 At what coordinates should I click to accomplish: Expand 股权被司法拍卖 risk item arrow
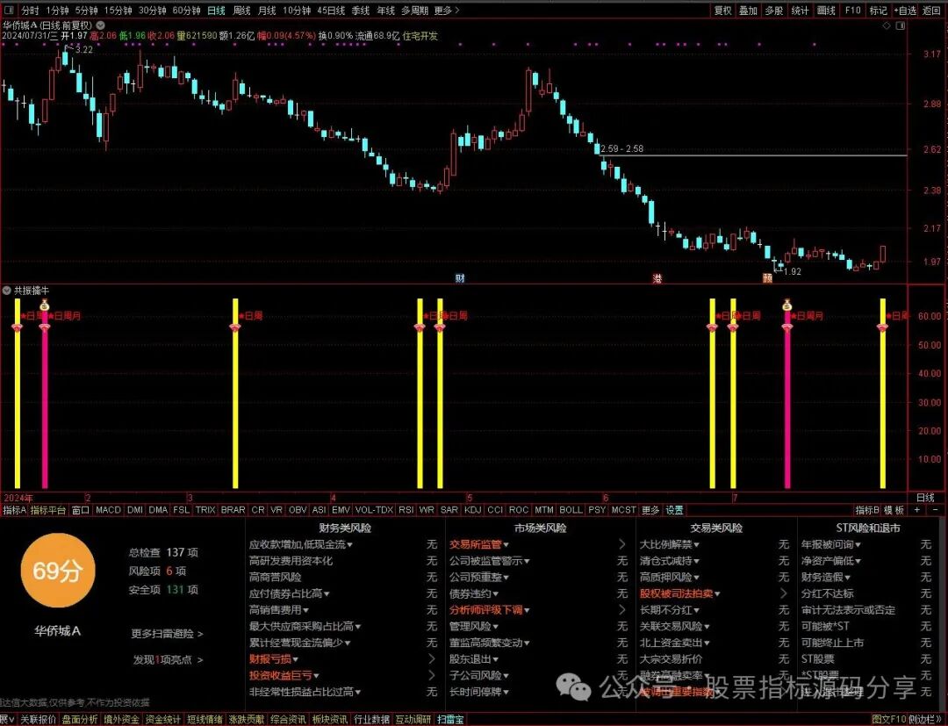pyautogui.click(x=784, y=593)
